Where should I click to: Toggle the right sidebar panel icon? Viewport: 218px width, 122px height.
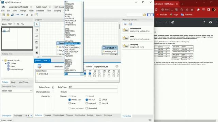point(152,15)
